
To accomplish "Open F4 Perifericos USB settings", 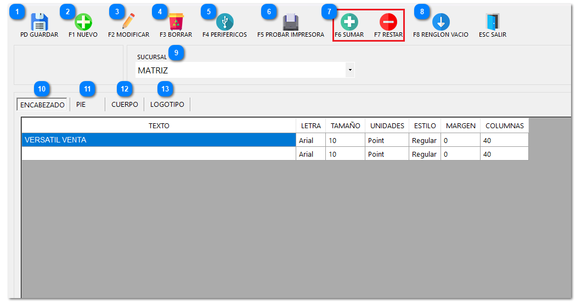I will [x=224, y=22].
